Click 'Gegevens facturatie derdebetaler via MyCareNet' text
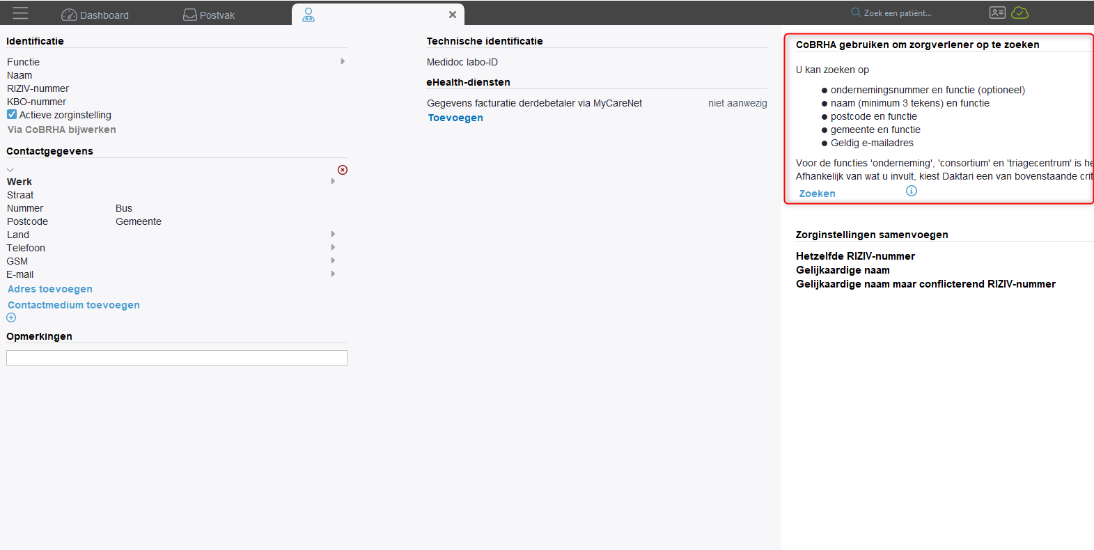The image size is (1094, 550). tap(534, 103)
